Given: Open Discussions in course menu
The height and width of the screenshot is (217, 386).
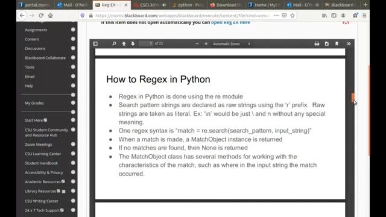Looking at the screenshot, I should coord(35,48).
